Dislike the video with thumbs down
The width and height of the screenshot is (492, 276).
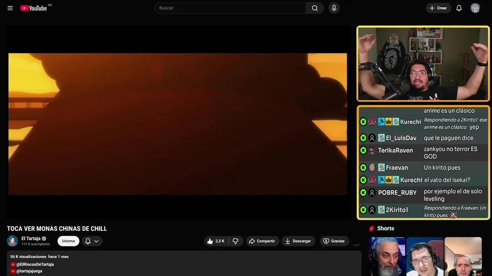click(x=235, y=241)
